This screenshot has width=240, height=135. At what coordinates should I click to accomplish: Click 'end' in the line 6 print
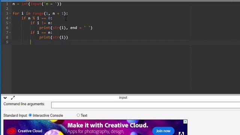click(73, 28)
